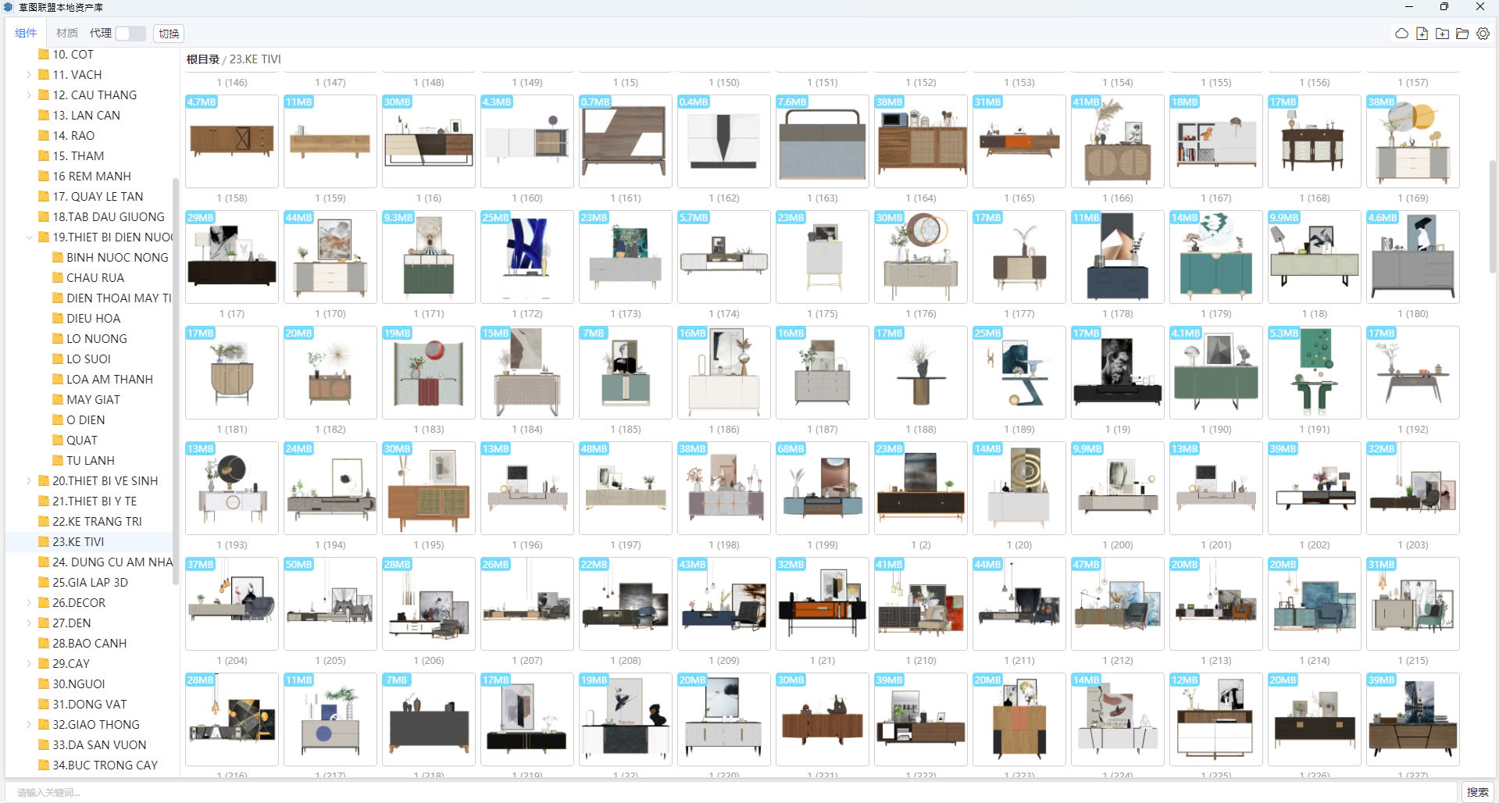The height and width of the screenshot is (803, 1499).
Task: Expand the 12. CAU THANG tree node
Action: coord(29,95)
